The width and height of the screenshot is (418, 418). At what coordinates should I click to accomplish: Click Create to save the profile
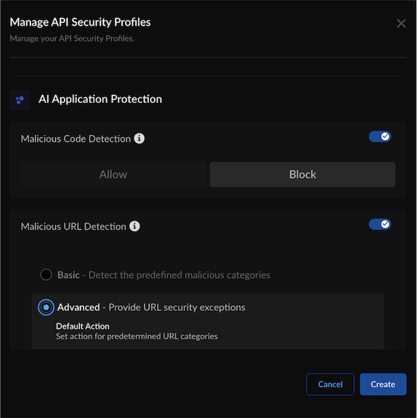pyautogui.click(x=383, y=384)
